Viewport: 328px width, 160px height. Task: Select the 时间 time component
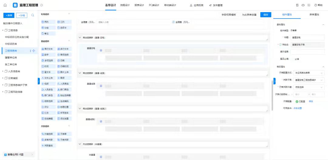pos(48,66)
